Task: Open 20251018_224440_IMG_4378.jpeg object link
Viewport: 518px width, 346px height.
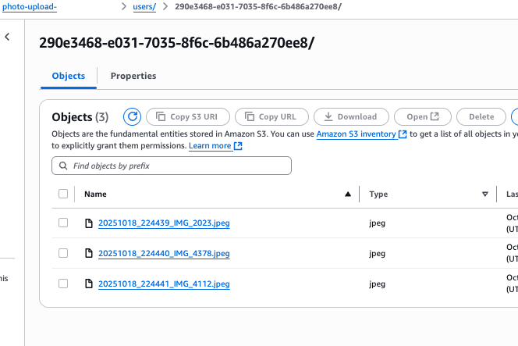Action: pos(164,253)
